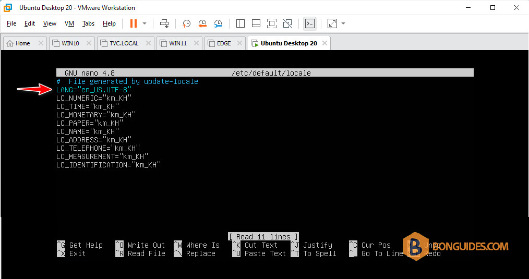The width and height of the screenshot is (529, 279).
Task: Toggle the thumbnail bar icon
Action: [x=256, y=23]
